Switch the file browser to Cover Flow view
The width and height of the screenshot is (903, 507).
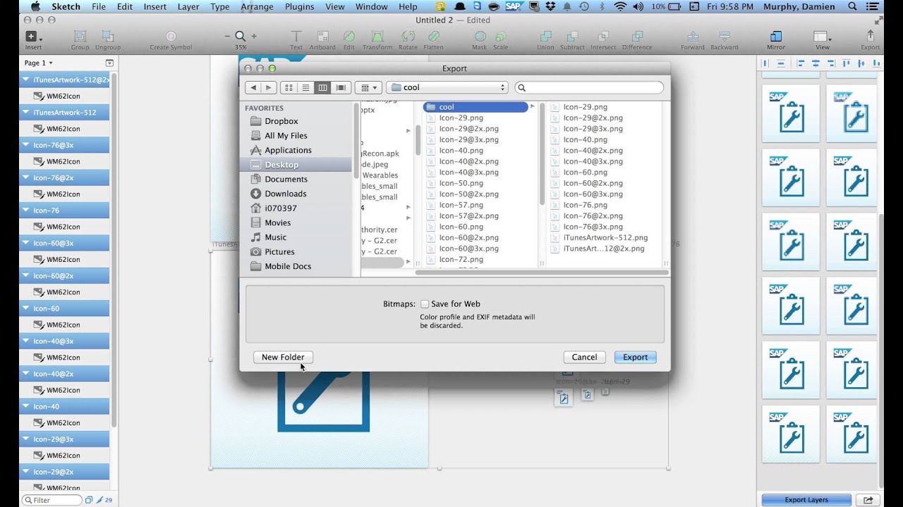(341, 87)
